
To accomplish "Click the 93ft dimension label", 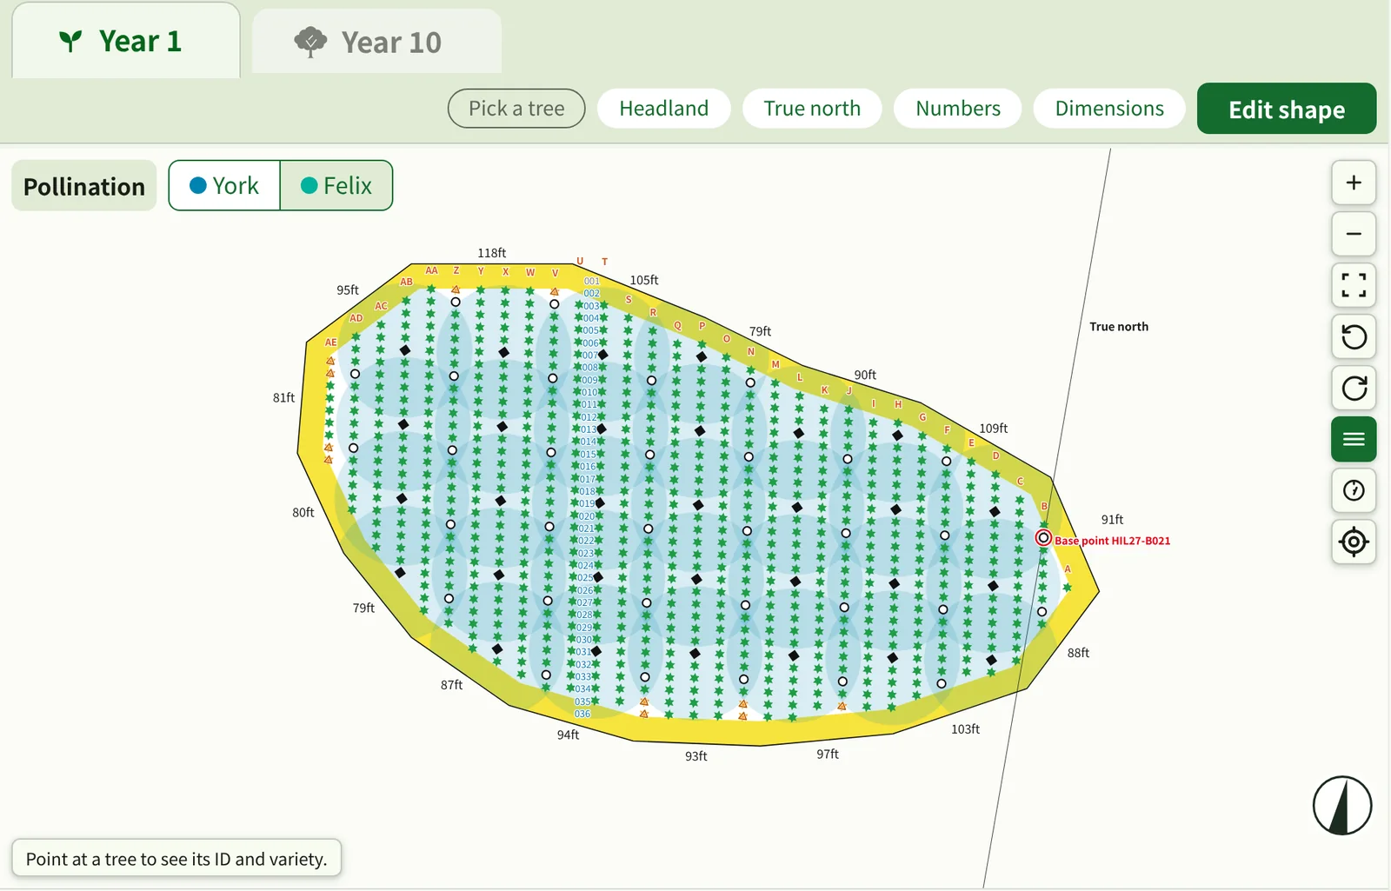I will click(695, 756).
